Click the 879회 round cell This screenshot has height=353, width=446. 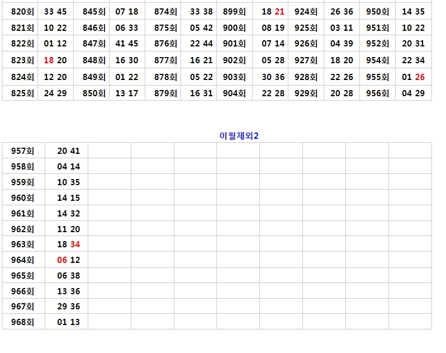click(x=165, y=93)
